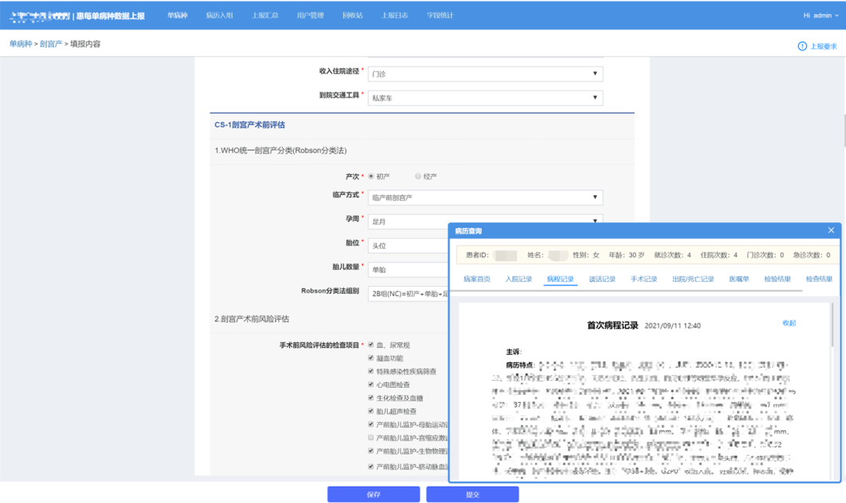
Task: Click the 病历查询 record scrollbar
Action: tap(833, 324)
